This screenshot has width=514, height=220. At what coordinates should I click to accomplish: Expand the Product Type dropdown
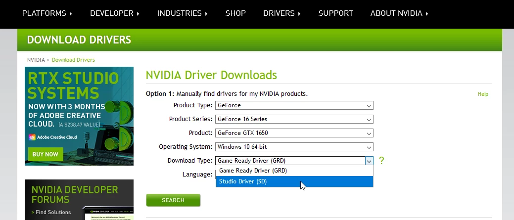[294, 105]
